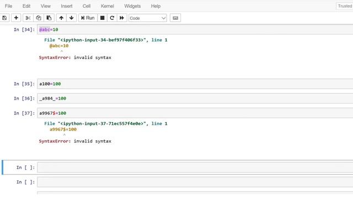
Task: Open the Insert menu
Action: (67, 6)
